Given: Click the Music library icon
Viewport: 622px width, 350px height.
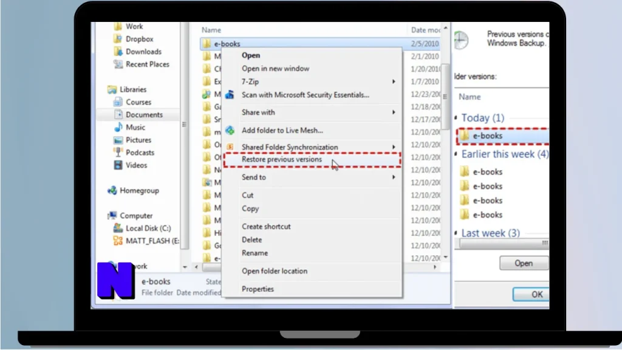Looking at the screenshot, I should pos(118,128).
